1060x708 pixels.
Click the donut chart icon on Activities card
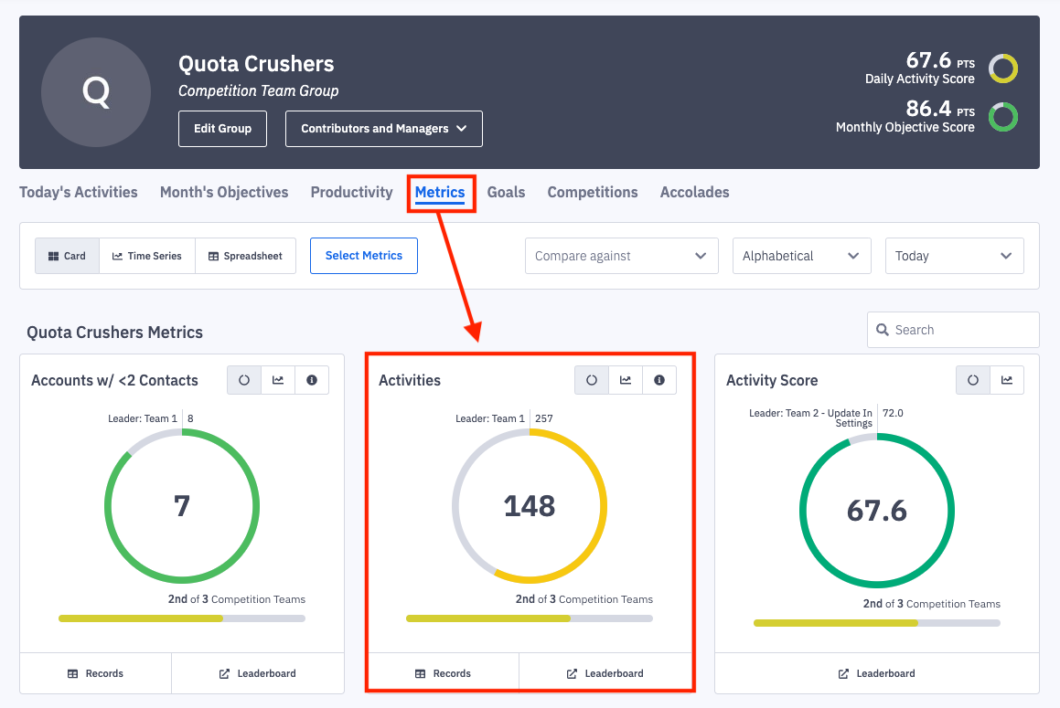(x=592, y=380)
